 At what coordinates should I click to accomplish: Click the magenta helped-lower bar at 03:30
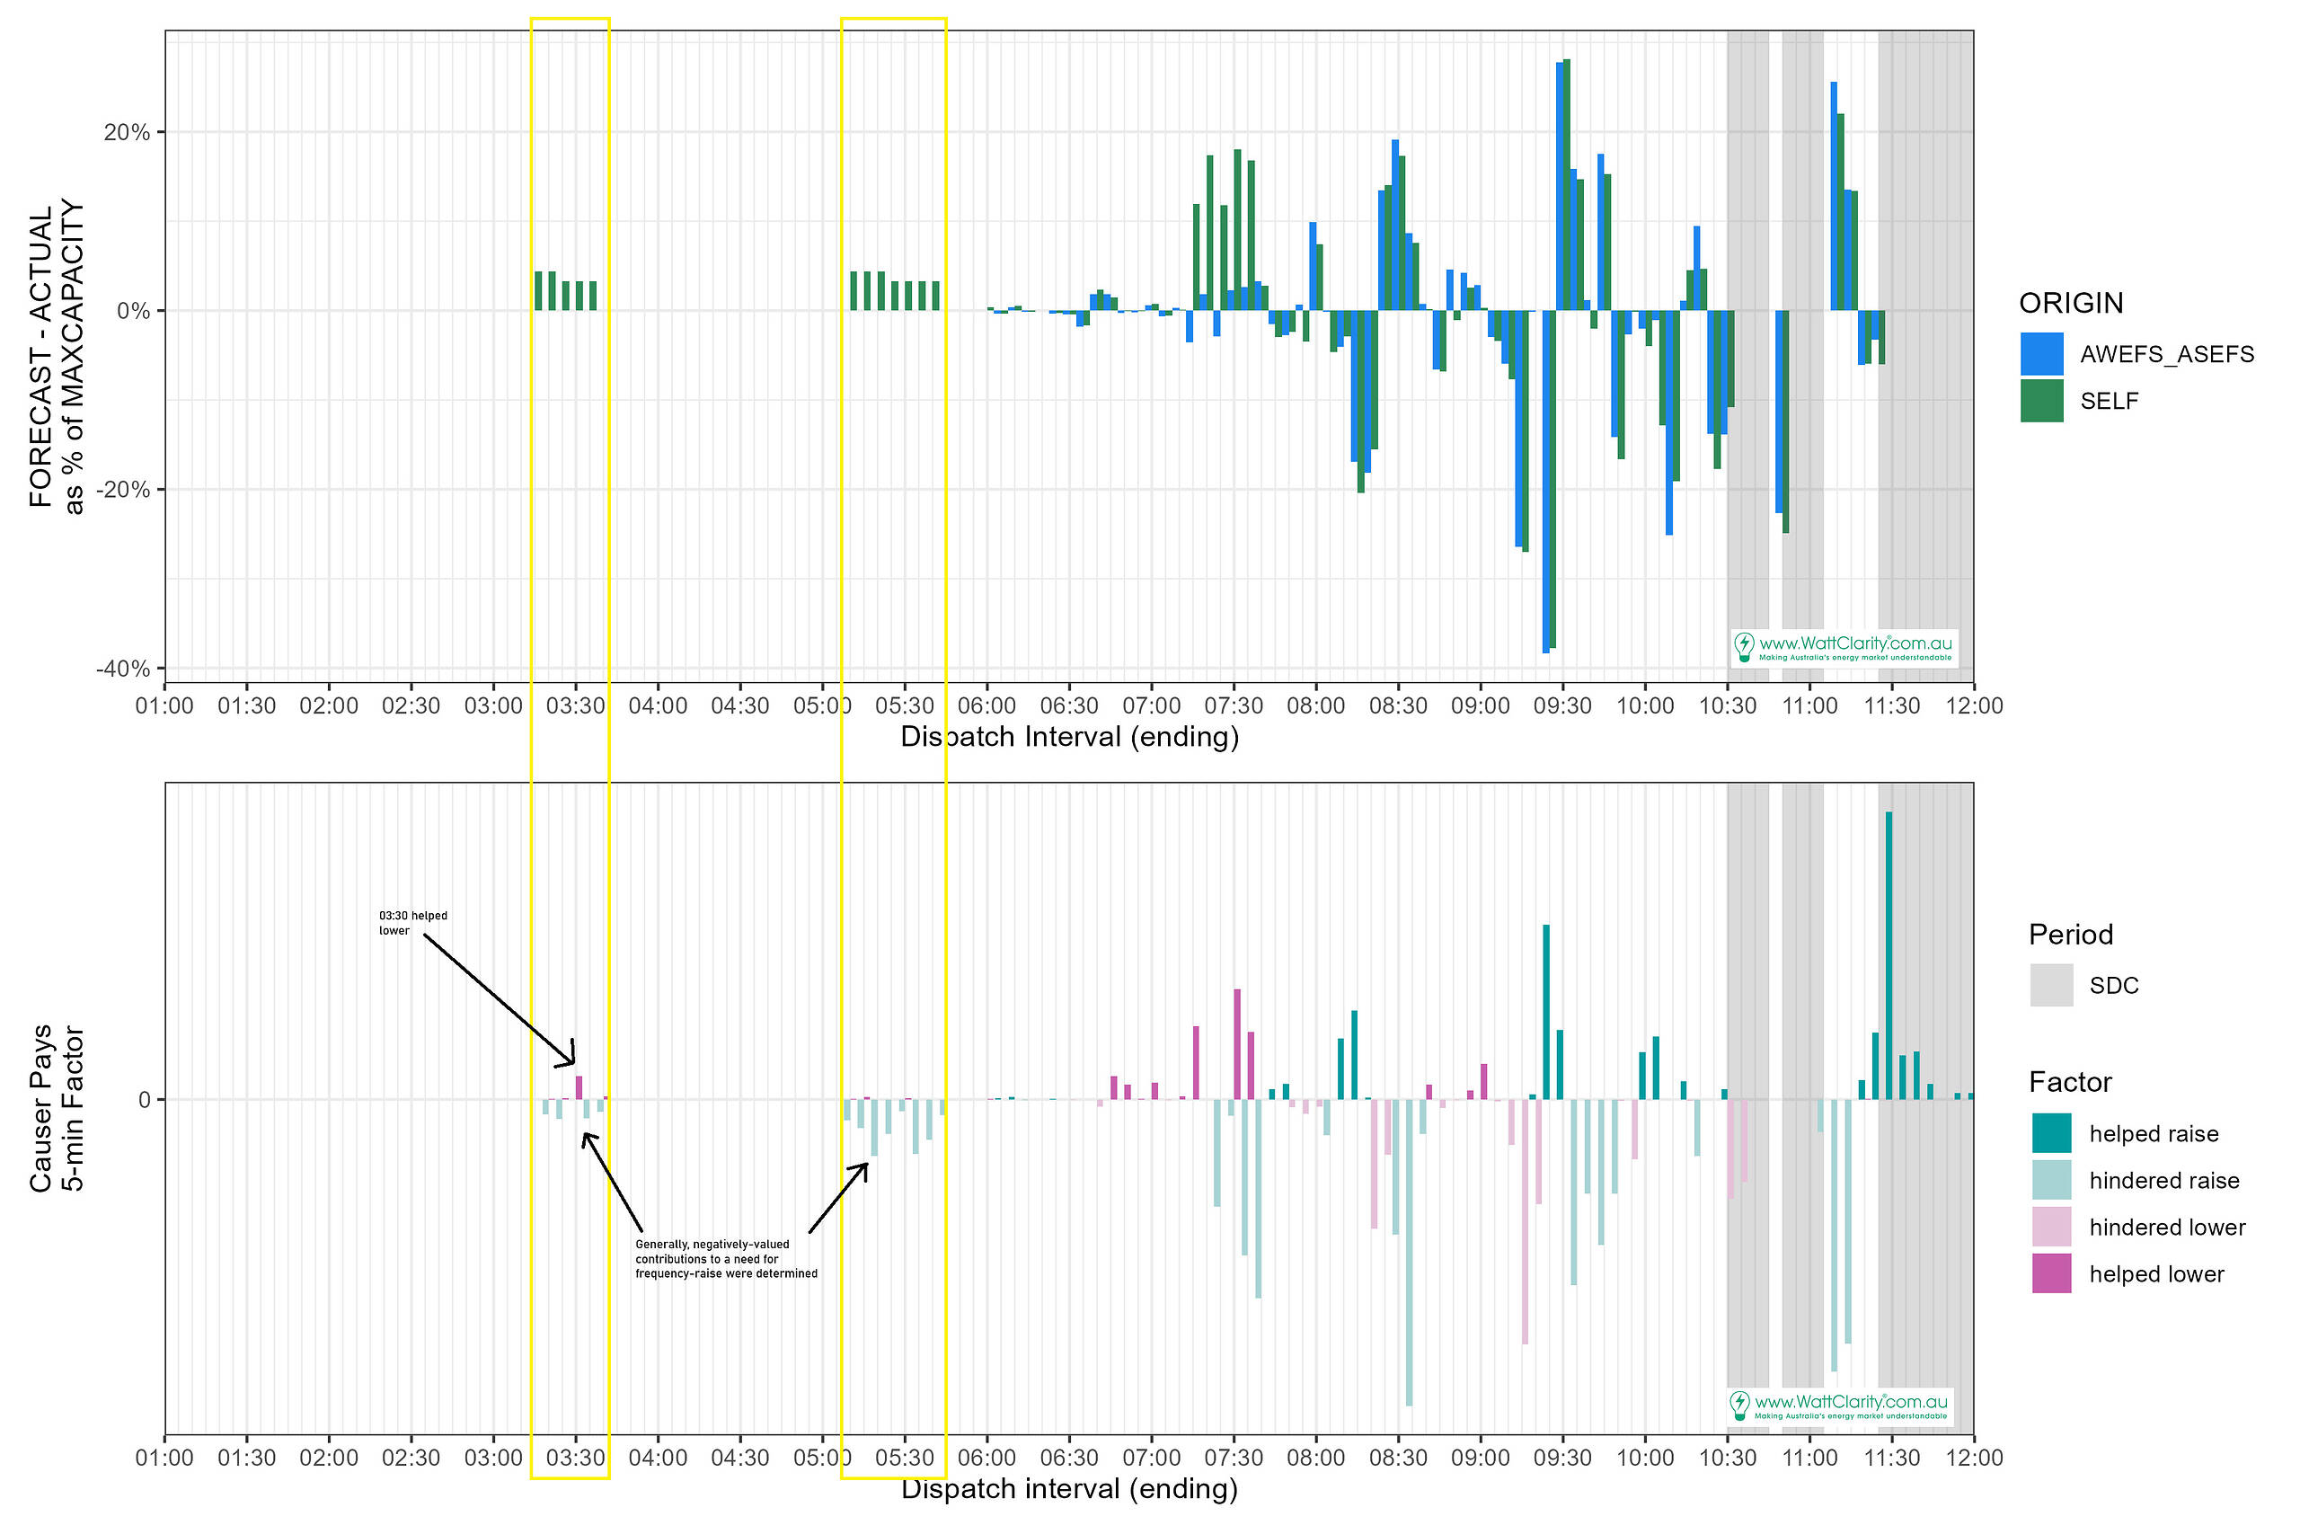pos(579,1088)
